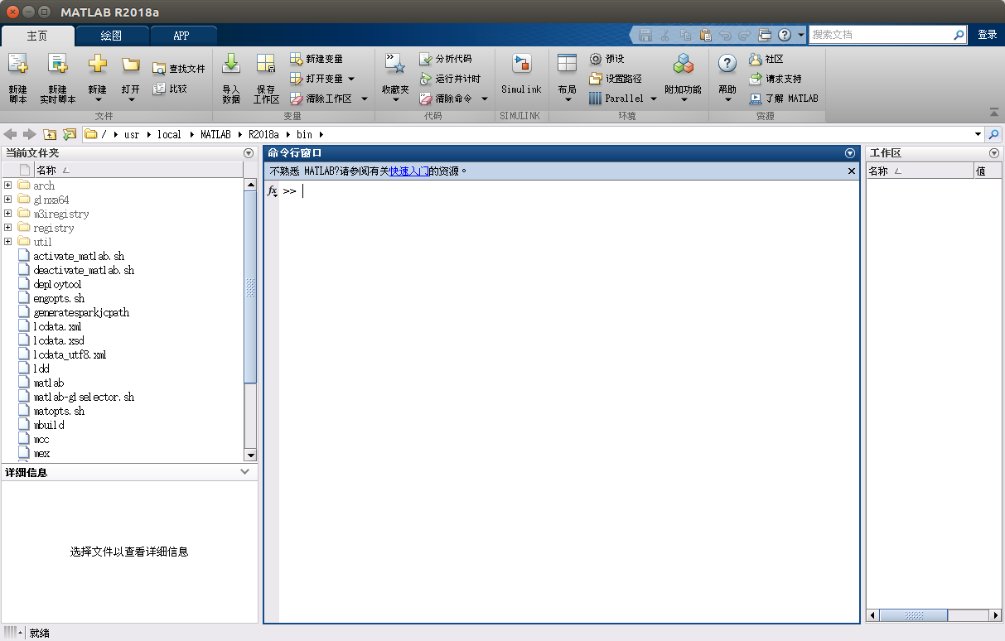Viewport: 1005px width, 641px height.
Task: Click the 帮助 (Help) question mark icon
Action: [x=727, y=64]
